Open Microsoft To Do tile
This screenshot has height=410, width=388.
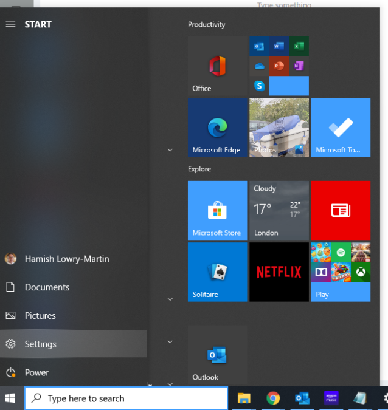(341, 128)
